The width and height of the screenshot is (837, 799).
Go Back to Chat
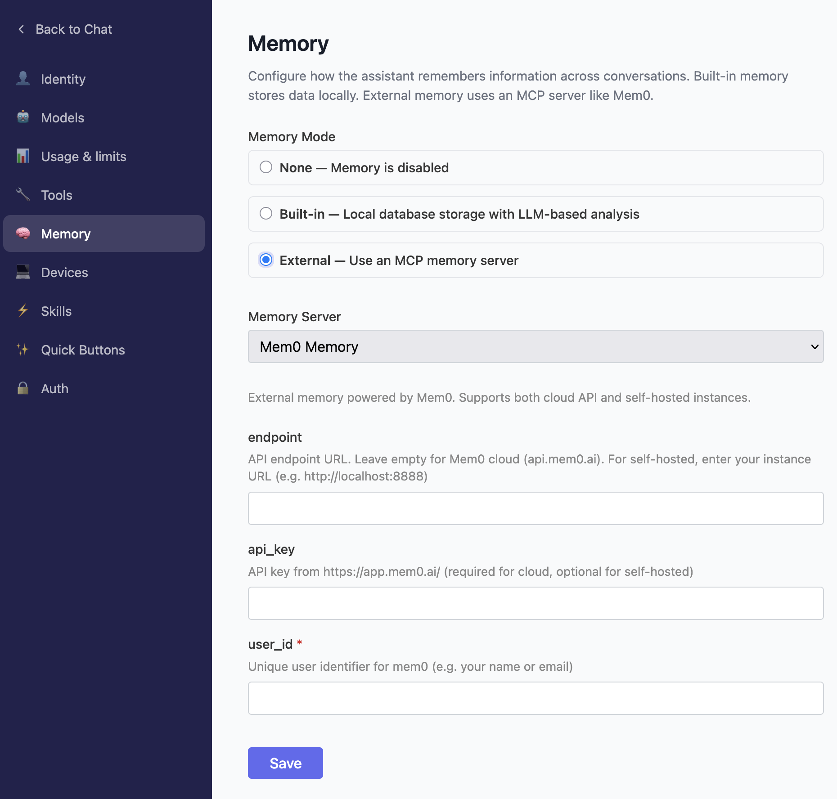[x=65, y=29]
